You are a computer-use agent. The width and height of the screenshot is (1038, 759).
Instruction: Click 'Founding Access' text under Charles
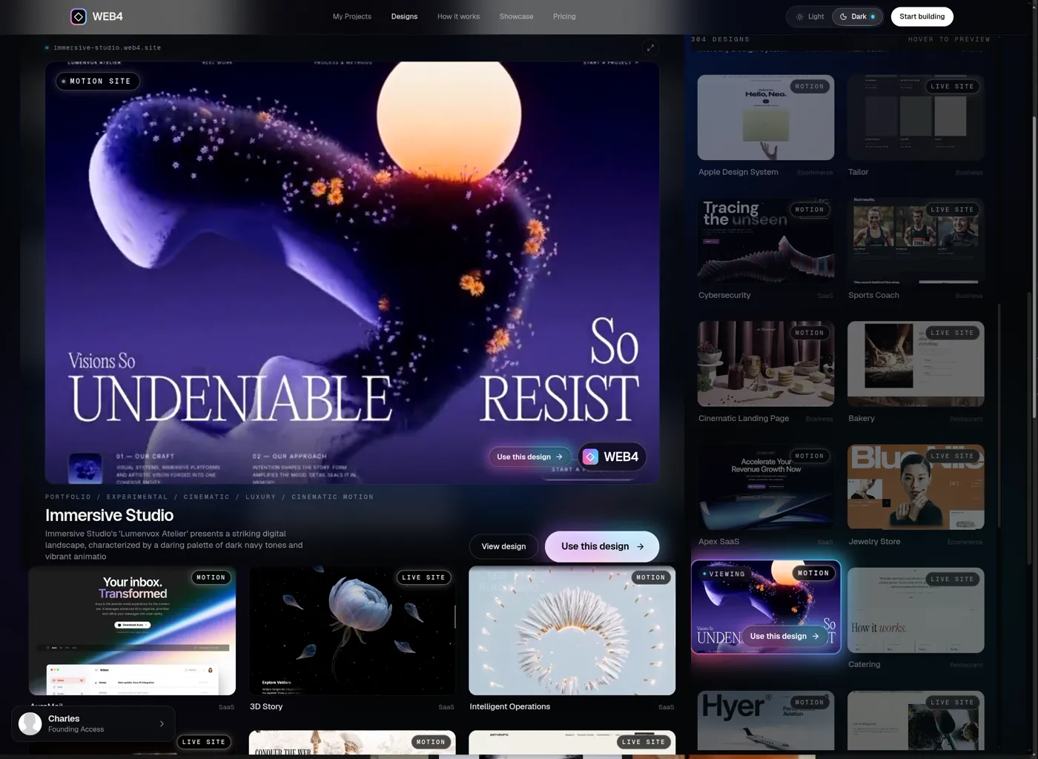76,729
